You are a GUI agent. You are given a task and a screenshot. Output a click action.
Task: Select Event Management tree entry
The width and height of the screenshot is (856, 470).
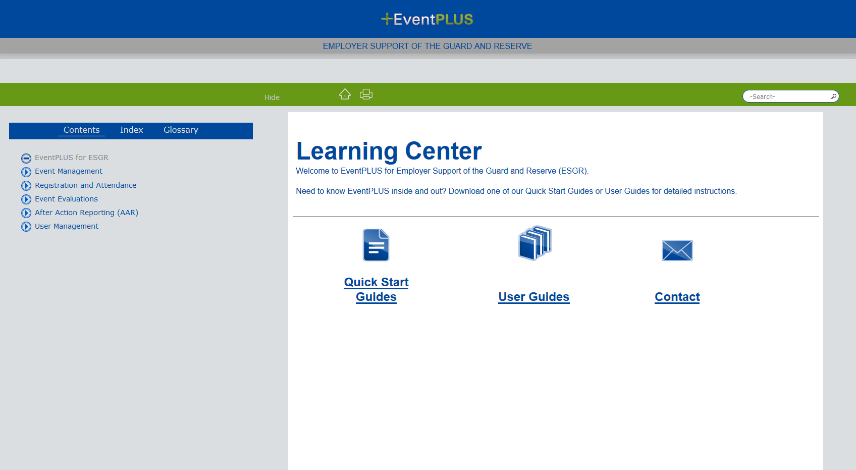[x=69, y=171]
